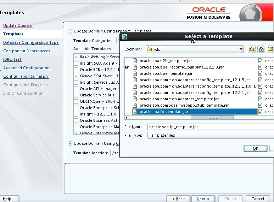Viewport: 274px width, 202px height.
Task: Click file icon of oracle.soa.b2b_template.jar
Action: point(135,61)
